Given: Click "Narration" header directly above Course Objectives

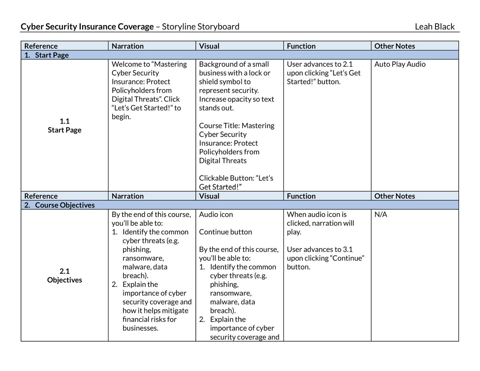Looking at the screenshot, I should [x=127, y=196].
